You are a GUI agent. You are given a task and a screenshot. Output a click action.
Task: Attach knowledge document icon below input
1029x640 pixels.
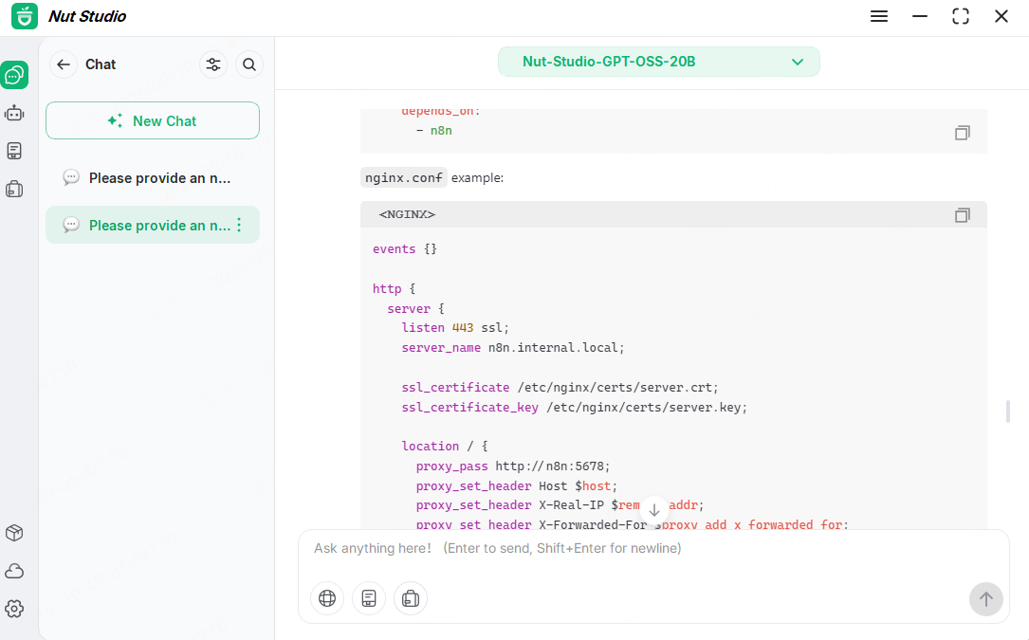pos(369,598)
